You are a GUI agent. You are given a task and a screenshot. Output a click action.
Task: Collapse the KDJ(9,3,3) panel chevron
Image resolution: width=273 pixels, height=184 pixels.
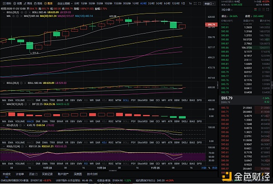[x=4, y=125]
